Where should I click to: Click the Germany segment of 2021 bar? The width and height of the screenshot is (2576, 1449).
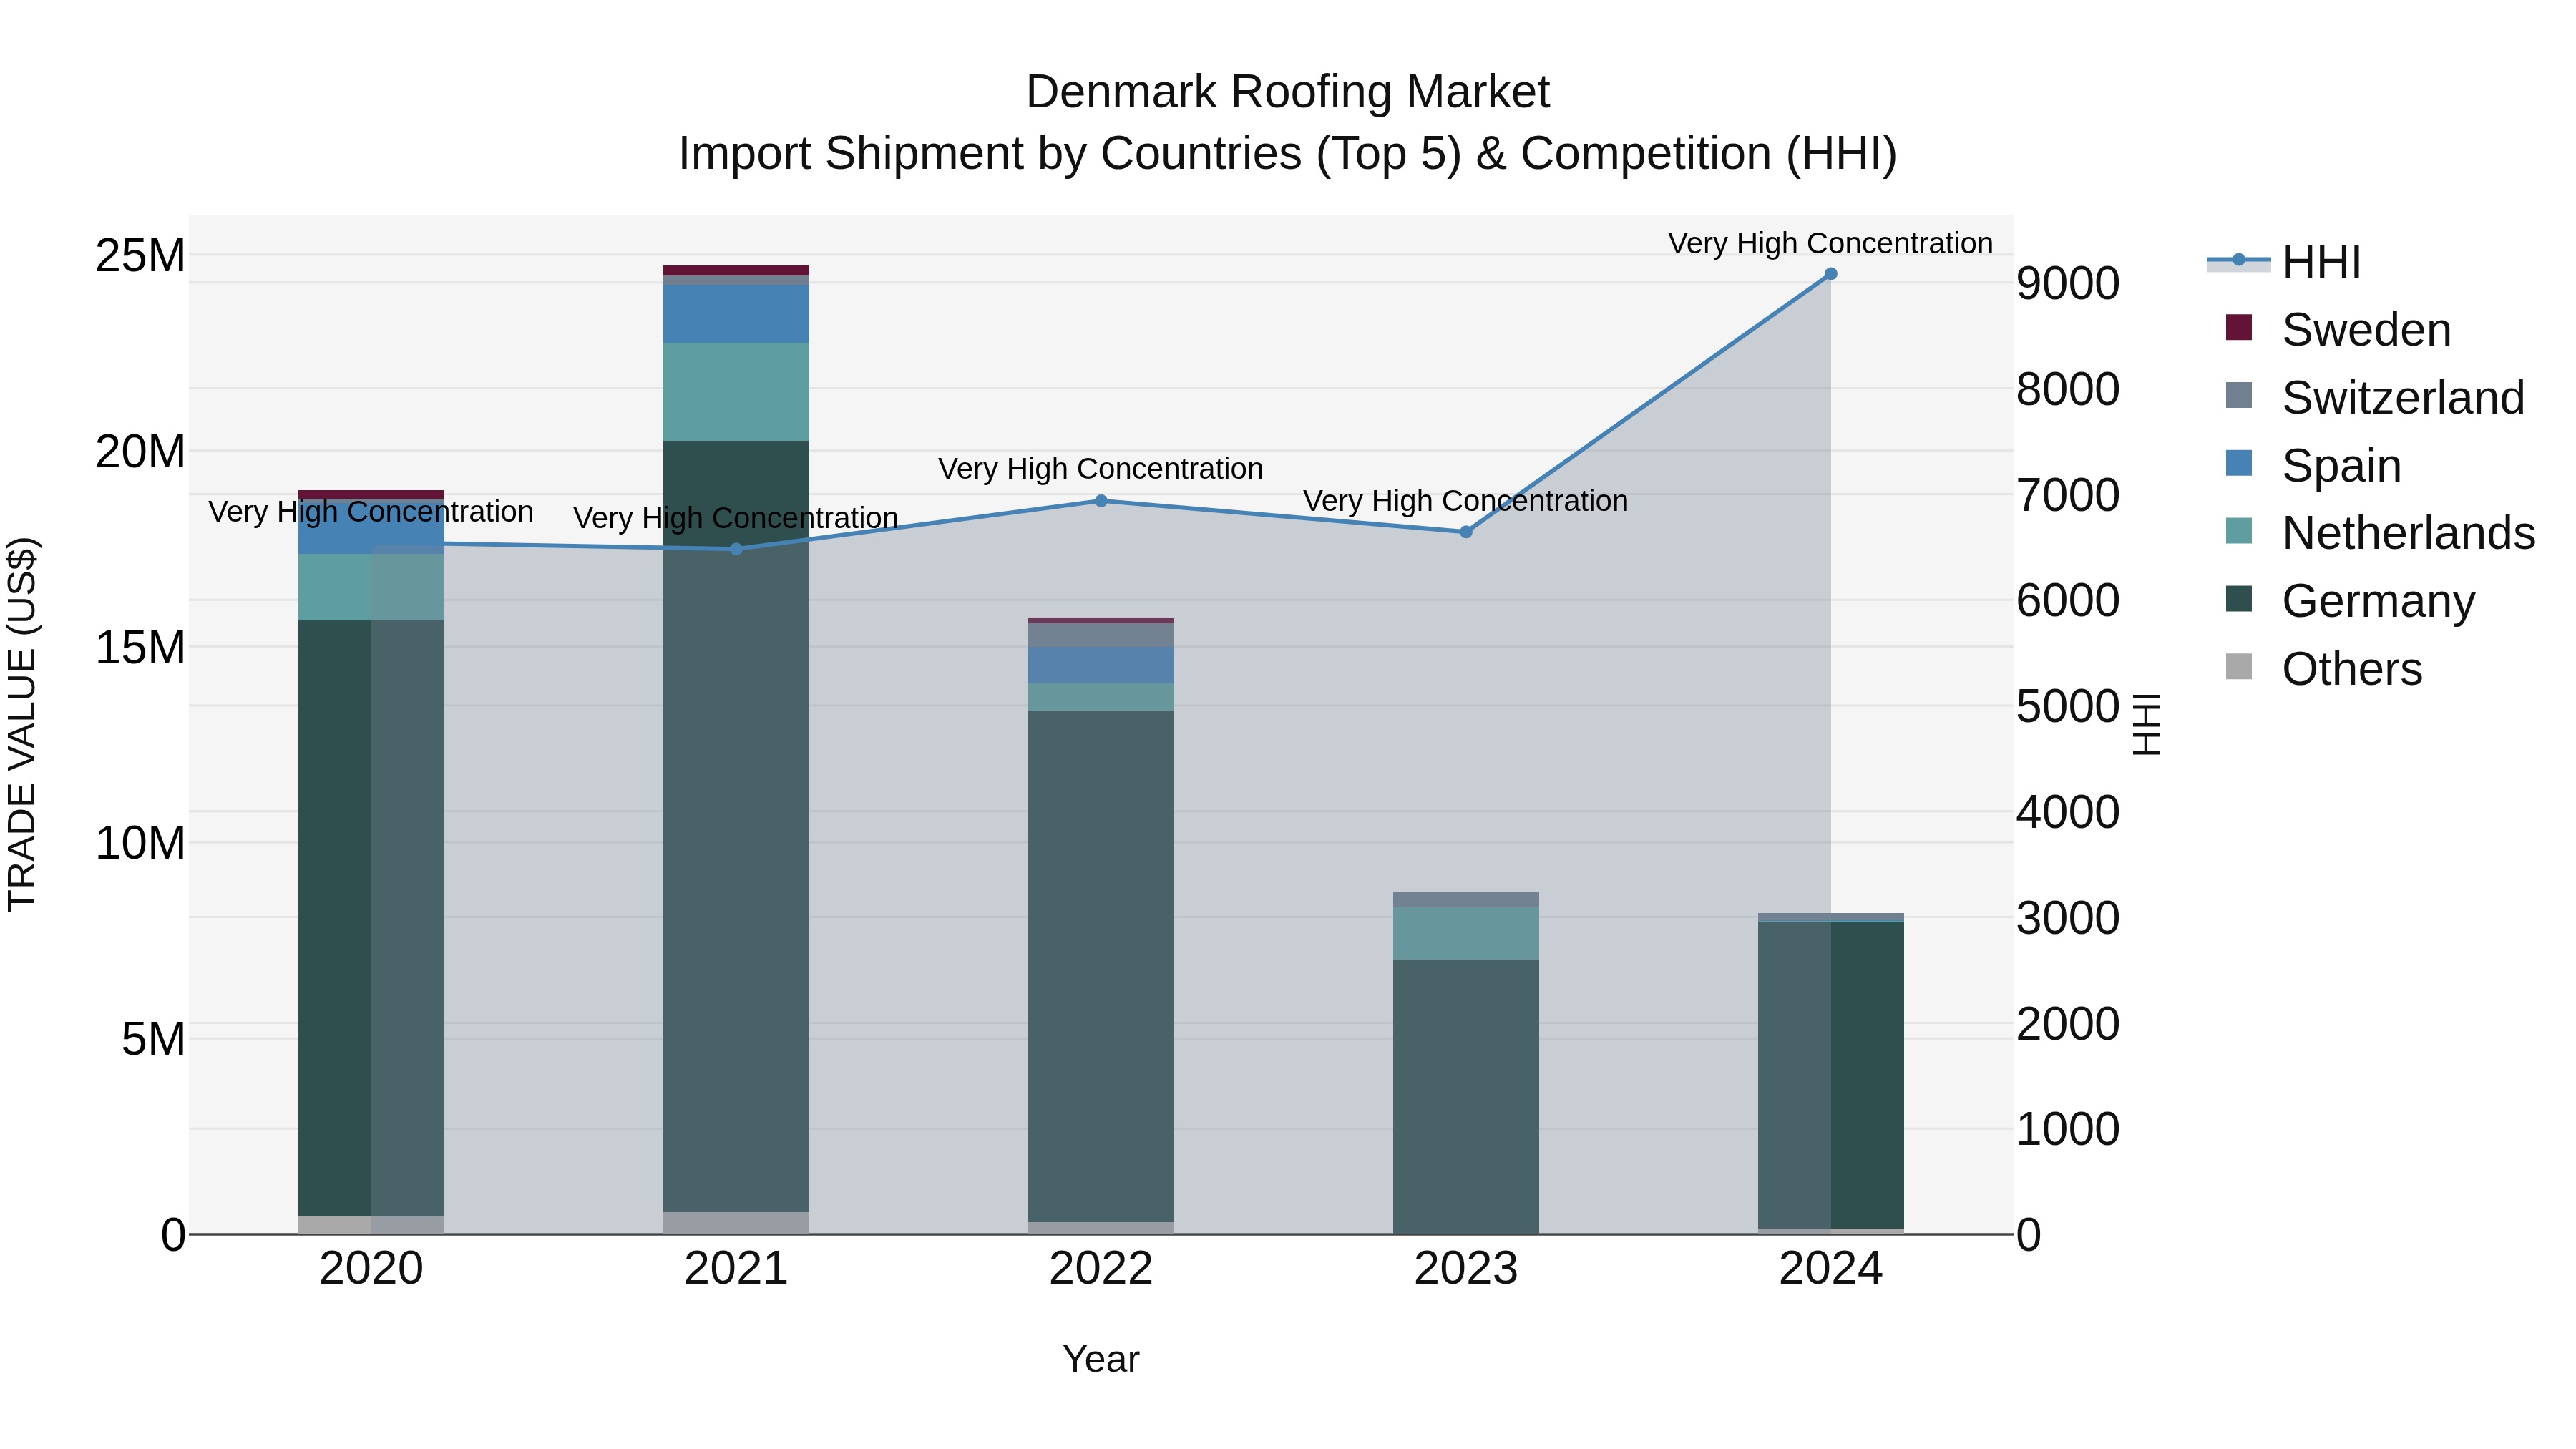[736, 826]
